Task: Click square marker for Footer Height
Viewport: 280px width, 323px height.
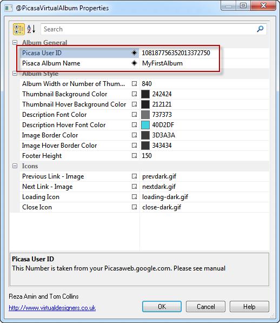Action: (134, 156)
